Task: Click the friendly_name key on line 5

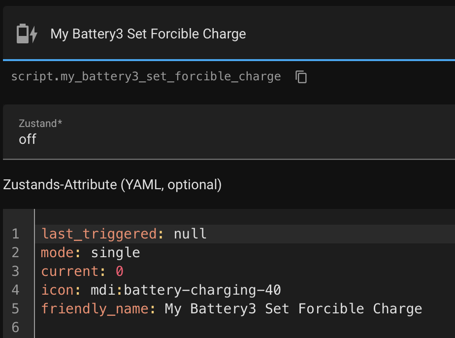Action: point(95,309)
